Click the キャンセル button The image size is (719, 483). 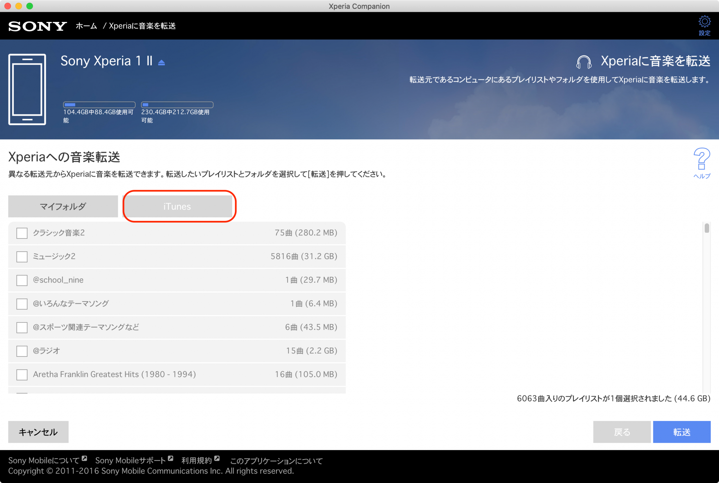(x=38, y=432)
